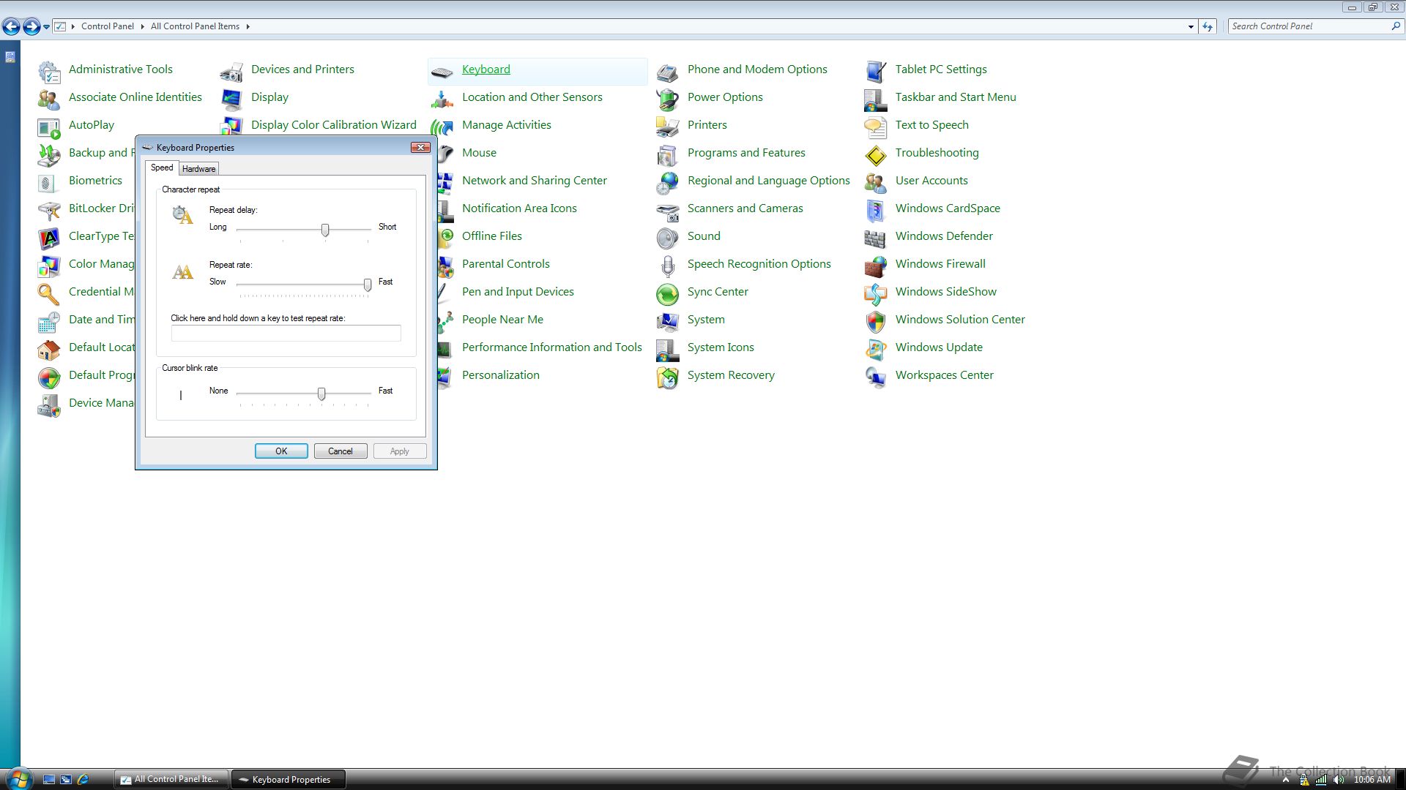1406x790 pixels.
Task: Click the Cursor blink rate slider thumb
Action: (321, 394)
